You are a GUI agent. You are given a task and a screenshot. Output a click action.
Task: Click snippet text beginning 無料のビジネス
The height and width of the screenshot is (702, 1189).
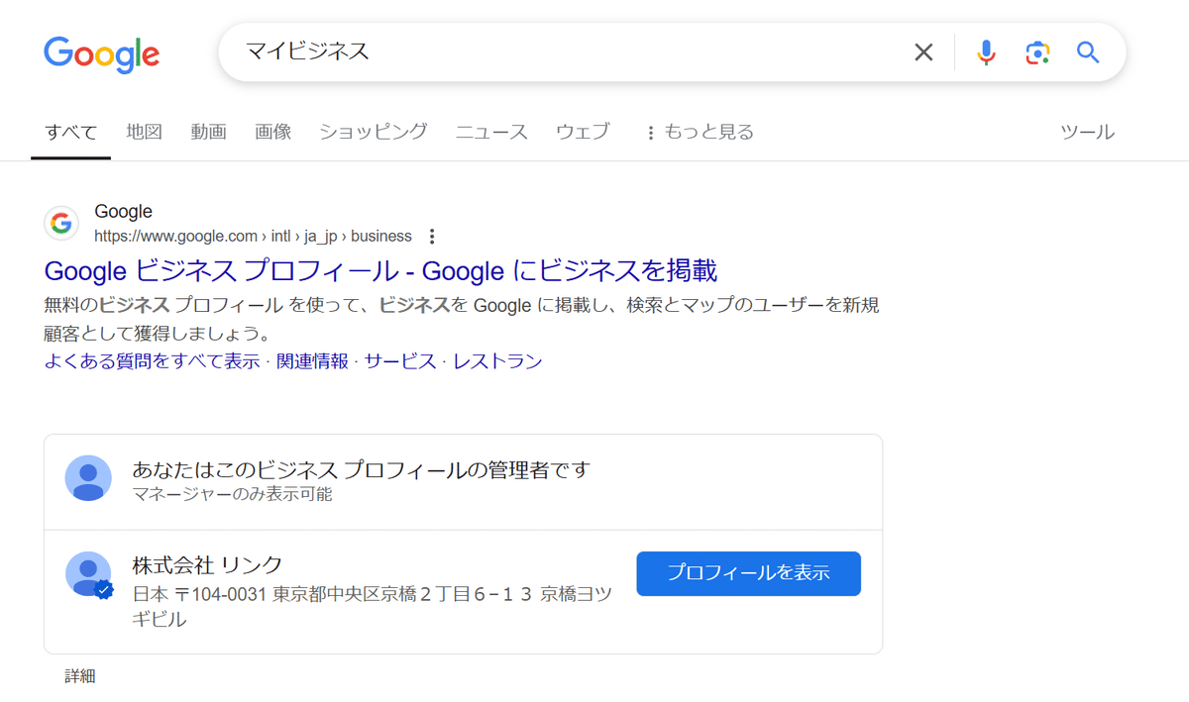(x=462, y=318)
